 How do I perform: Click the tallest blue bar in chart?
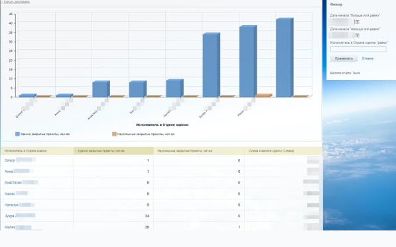(x=285, y=58)
